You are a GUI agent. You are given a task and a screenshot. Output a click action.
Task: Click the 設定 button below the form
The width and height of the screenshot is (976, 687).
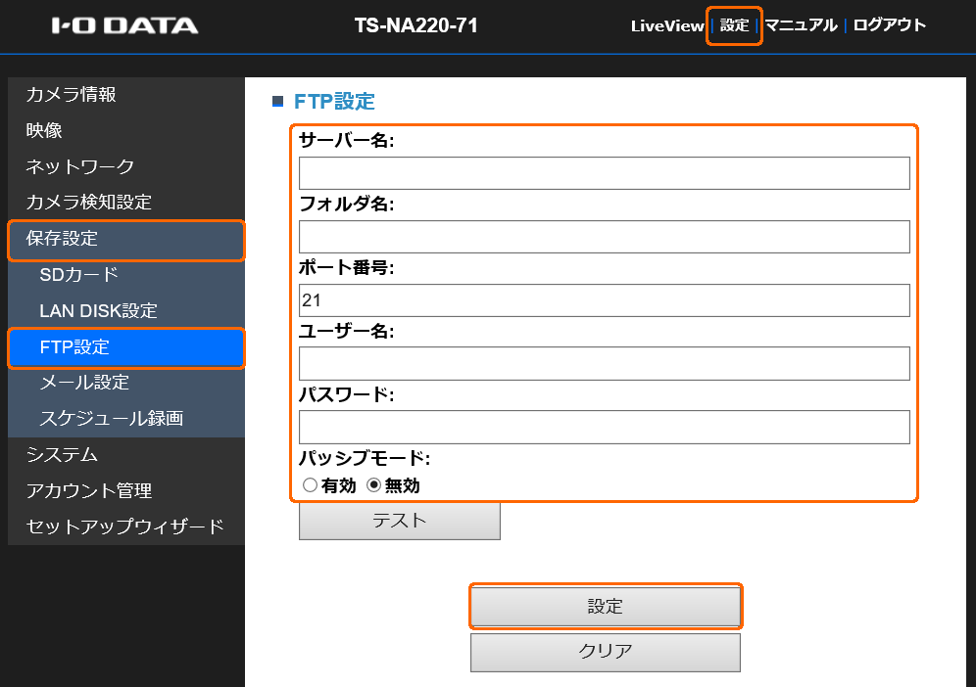click(x=605, y=606)
